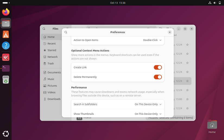Click the Trash bin icon in sidebar
Image resolution: width=224 pixels, height=140 pixels.
click(x=45, y=63)
